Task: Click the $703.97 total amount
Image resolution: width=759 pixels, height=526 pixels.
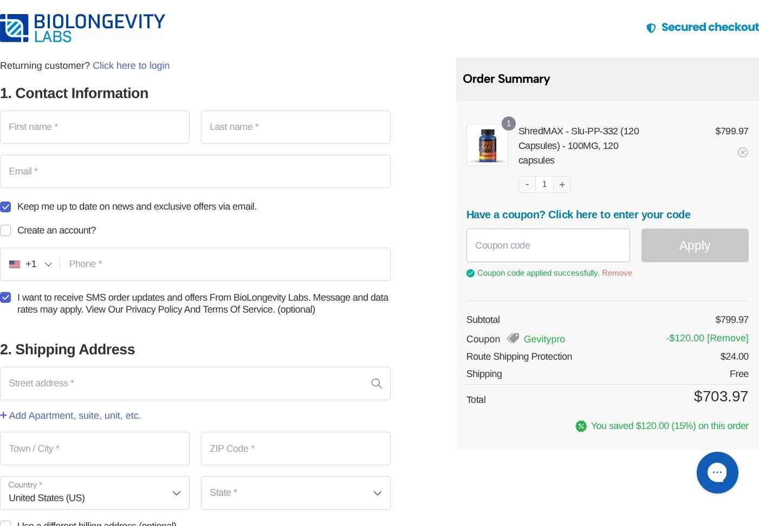Action: point(721,397)
